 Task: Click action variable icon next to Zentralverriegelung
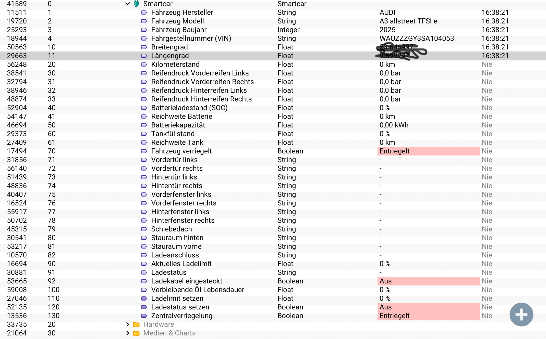click(x=144, y=316)
